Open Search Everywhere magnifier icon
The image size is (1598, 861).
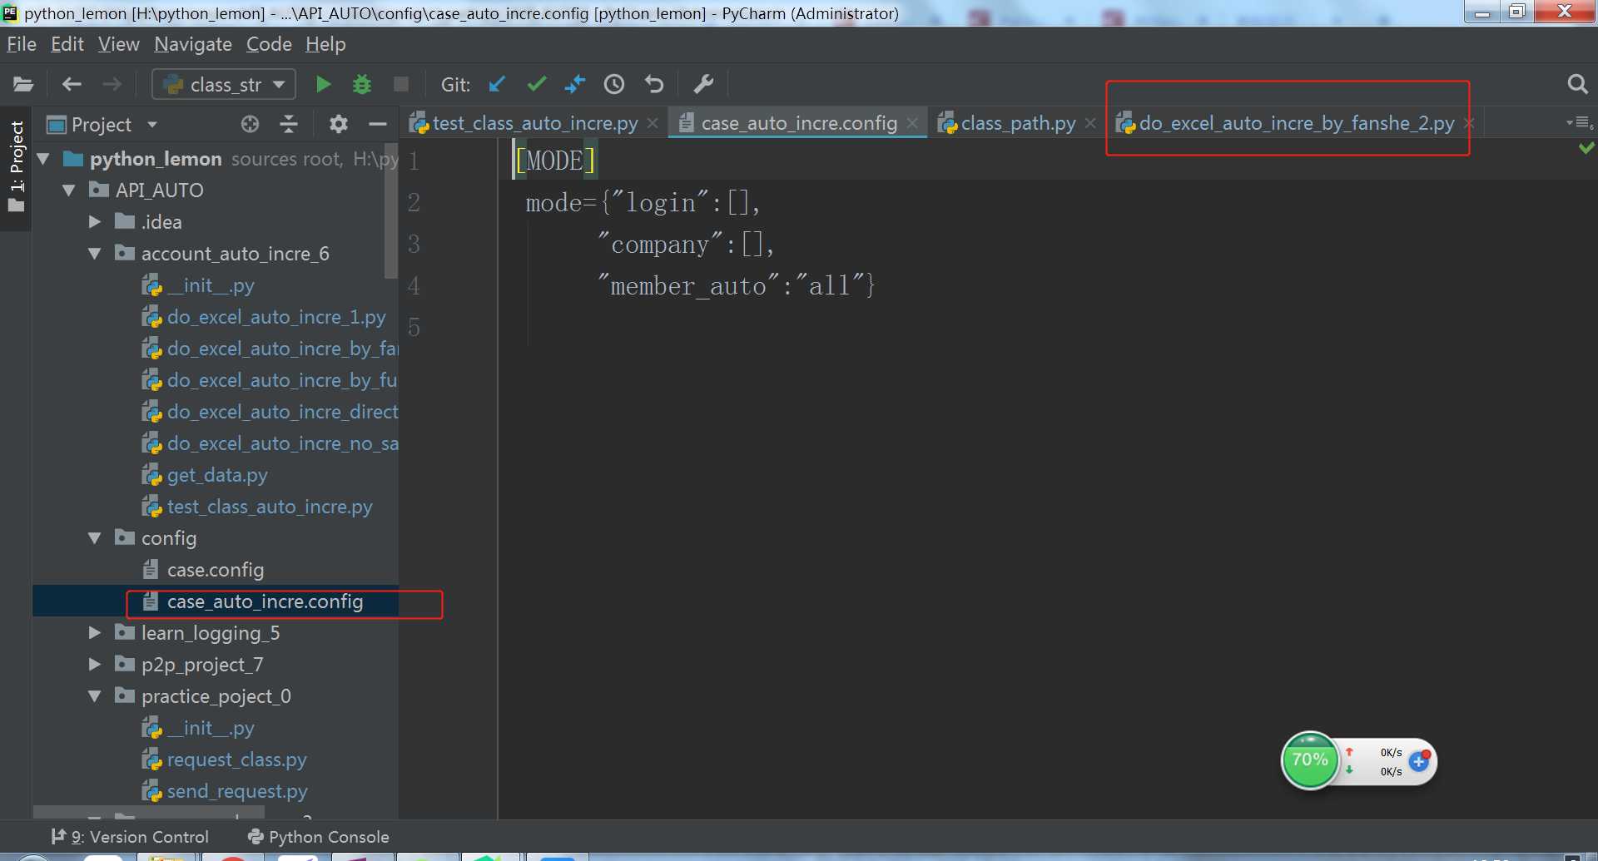coord(1577,84)
